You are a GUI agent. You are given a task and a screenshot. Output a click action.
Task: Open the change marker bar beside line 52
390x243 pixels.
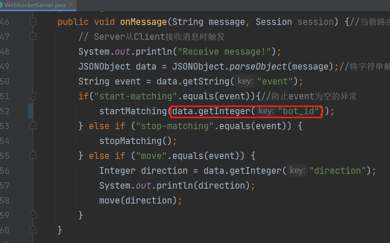[x=30, y=111]
